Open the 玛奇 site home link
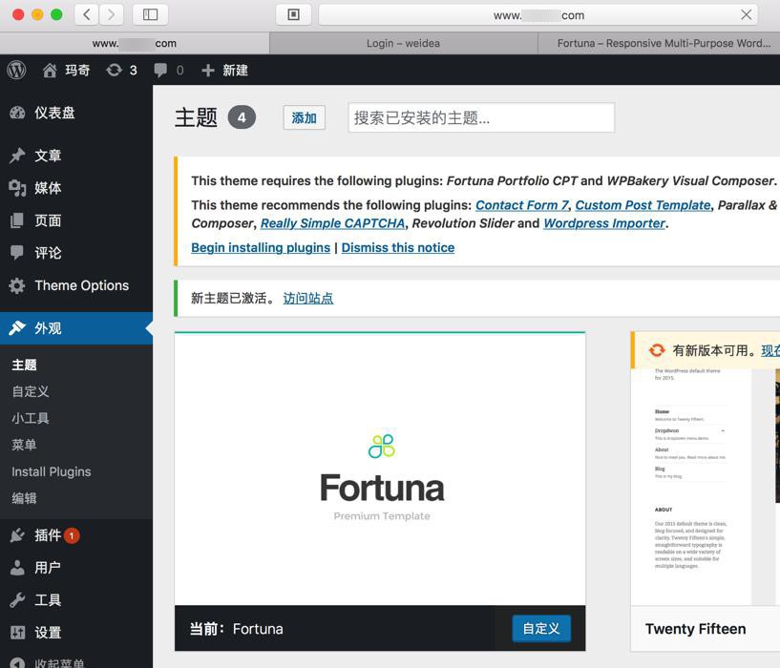Viewport: 780px width, 668px height. coord(66,70)
